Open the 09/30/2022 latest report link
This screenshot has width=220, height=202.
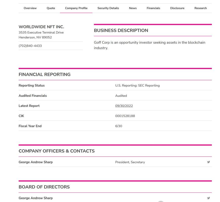click(124, 106)
